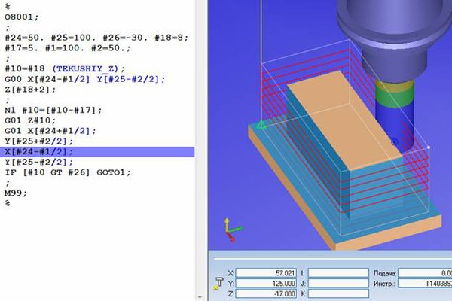Image resolution: width=452 pixels, height=301 pixels.
Task: Click the Подача feed rate field
Action: pyautogui.click(x=424, y=272)
